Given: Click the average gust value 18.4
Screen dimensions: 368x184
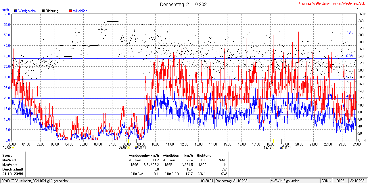Looking at the screenshot, I should [x=190, y=169].
